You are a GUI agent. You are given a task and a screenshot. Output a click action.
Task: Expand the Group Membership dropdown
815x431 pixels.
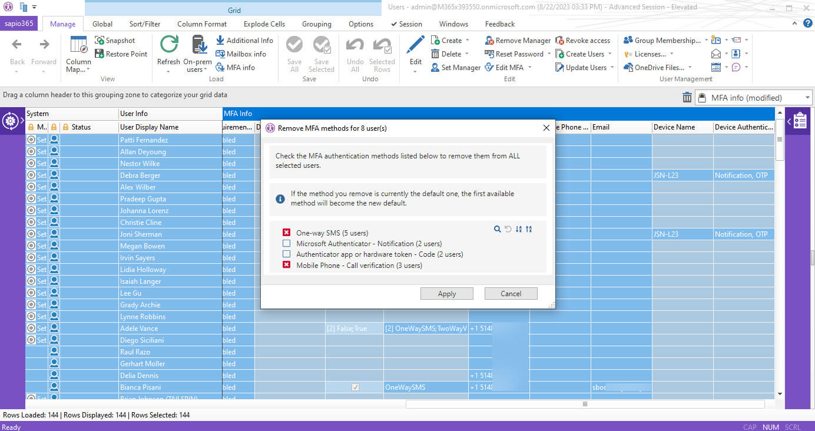point(706,41)
